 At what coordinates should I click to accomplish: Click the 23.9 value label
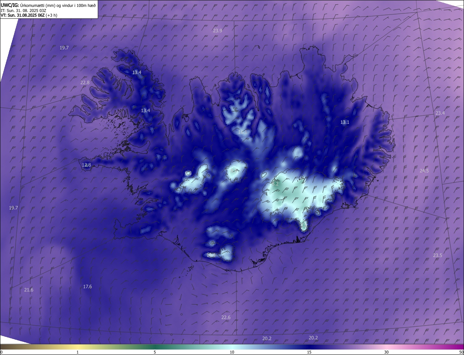217,31
